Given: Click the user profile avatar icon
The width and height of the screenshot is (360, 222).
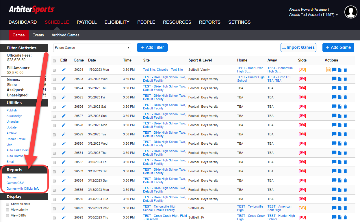Looking at the screenshot, I should tap(351, 12).
